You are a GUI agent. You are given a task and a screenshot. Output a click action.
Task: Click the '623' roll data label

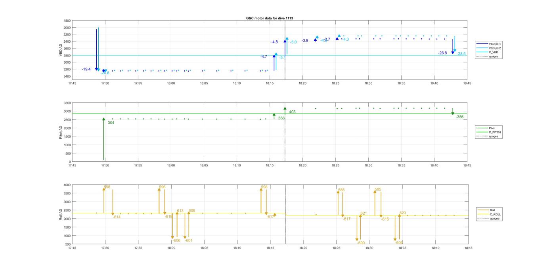[x=403, y=213]
